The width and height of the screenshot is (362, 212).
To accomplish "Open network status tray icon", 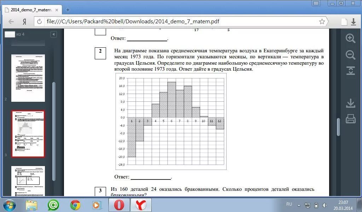I will (308, 205).
